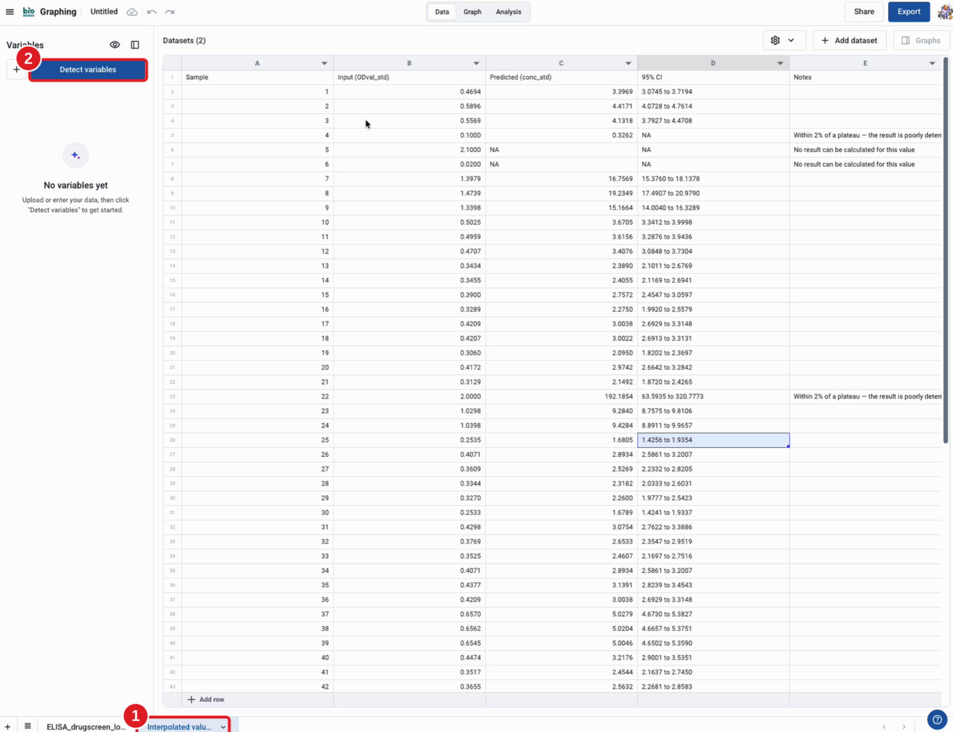Expand Interpolated values tab options
The image size is (953, 732).
[223, 727]
